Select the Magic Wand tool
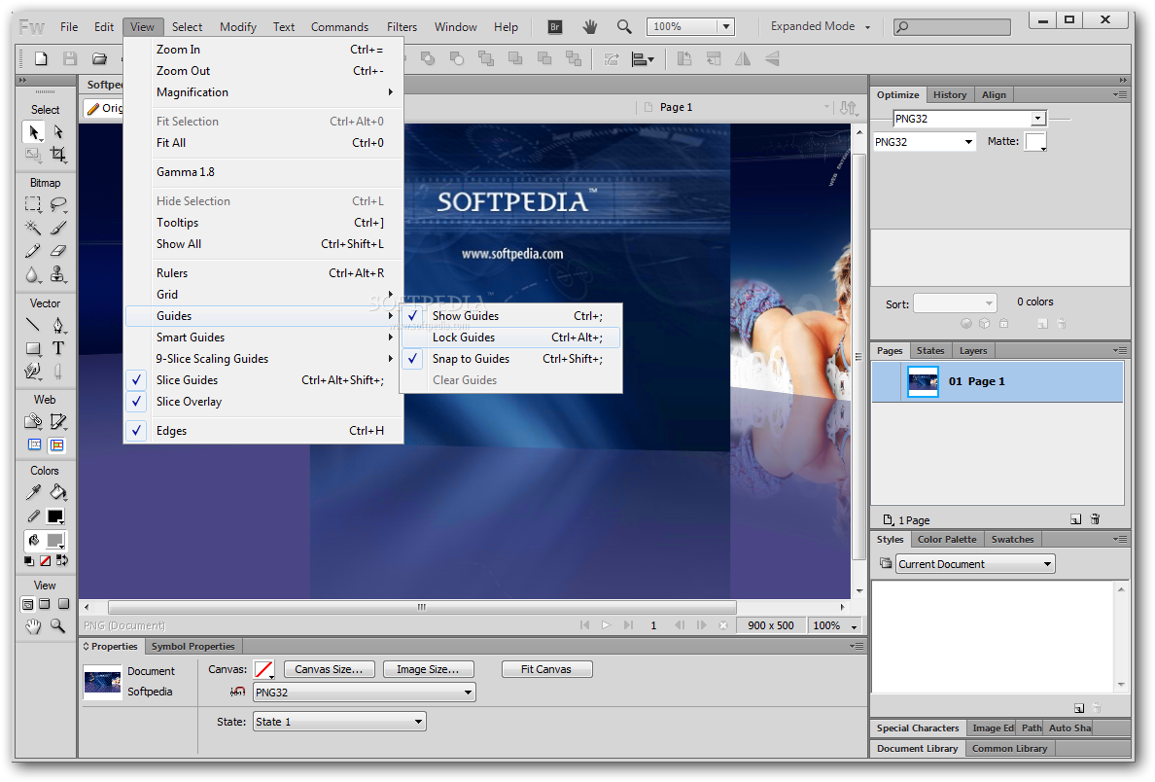The image size is (1155, 782). coord(33,228)
